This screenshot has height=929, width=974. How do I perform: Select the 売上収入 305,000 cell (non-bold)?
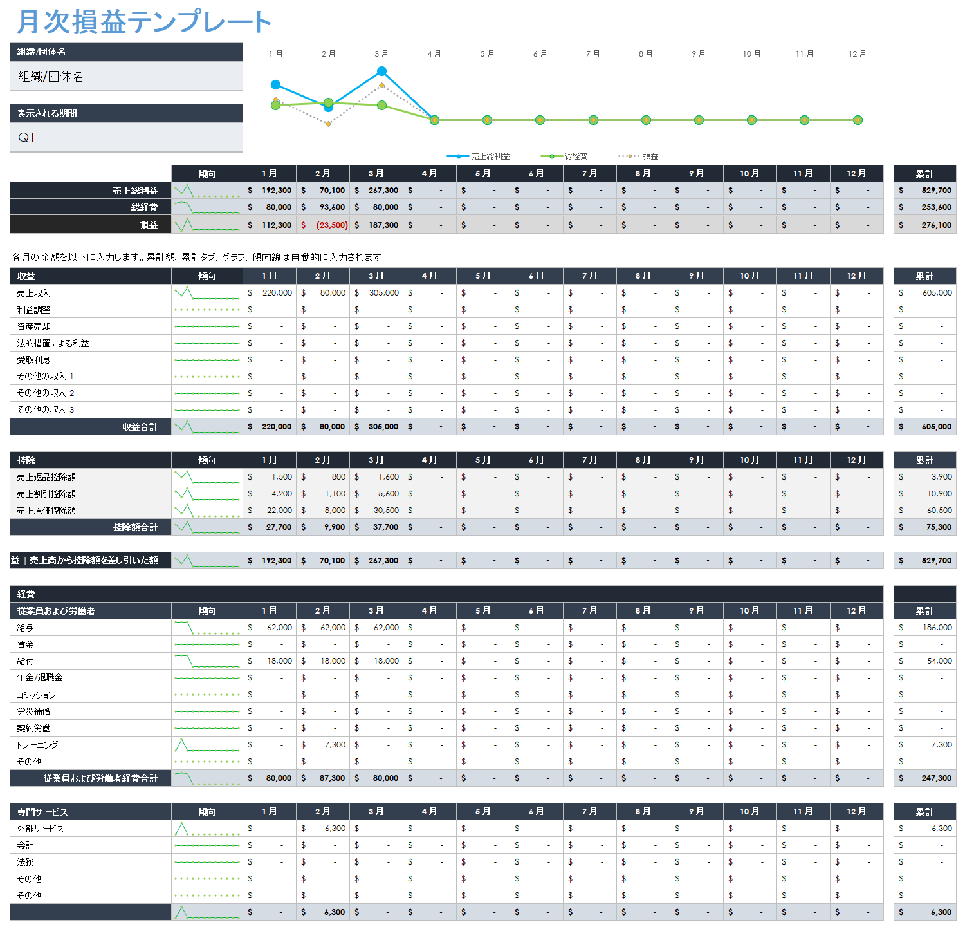(x=376, y=293)
